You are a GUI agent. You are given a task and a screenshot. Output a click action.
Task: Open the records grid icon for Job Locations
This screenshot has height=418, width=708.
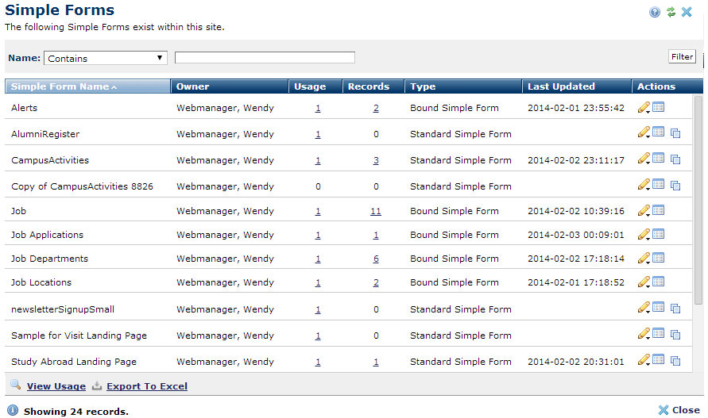pos(658,282)
